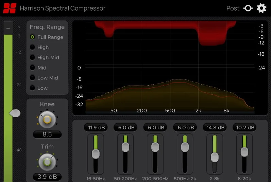
Task: Click the Trim value field showing 3.9 dB
Action: 47,177
